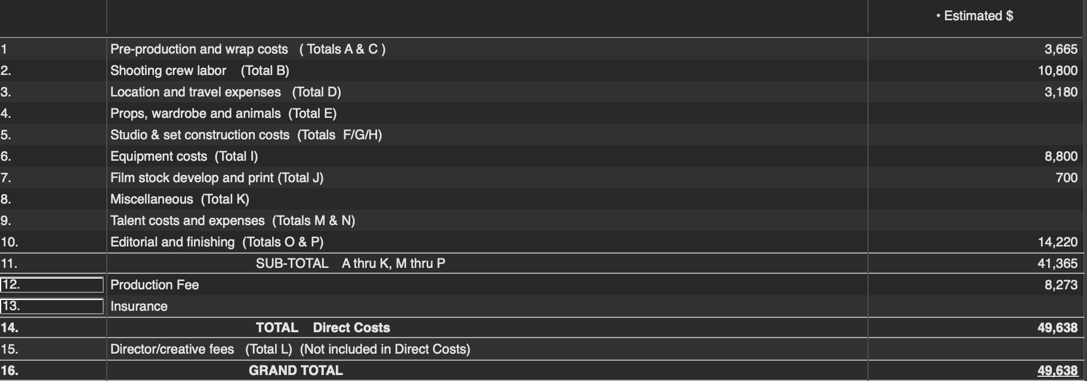
Task: Select the underlined GRAND TOTAL amount
Action: tap(1057, 370)
